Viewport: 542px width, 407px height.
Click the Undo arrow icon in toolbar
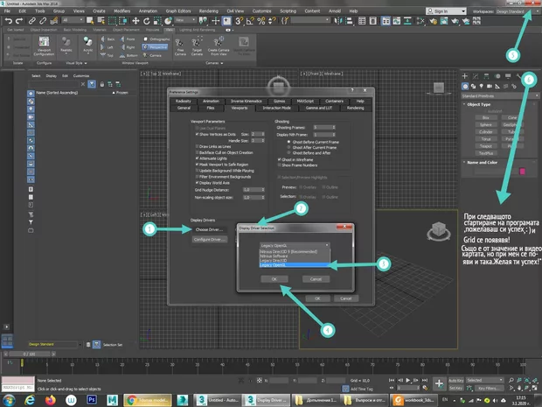(x=8, y=19)
